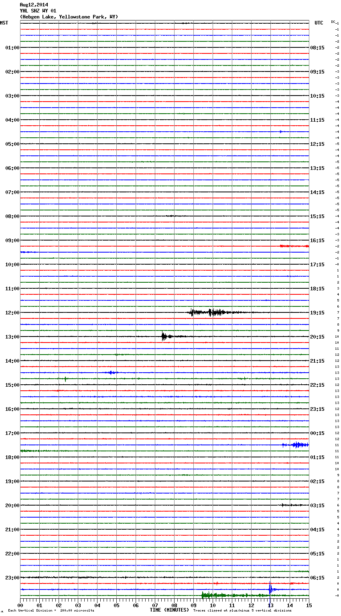Screen dimensions: 341x616
Task: Click the blue burst near minute 14 after 17:00
Action: [x=296, y=445]
